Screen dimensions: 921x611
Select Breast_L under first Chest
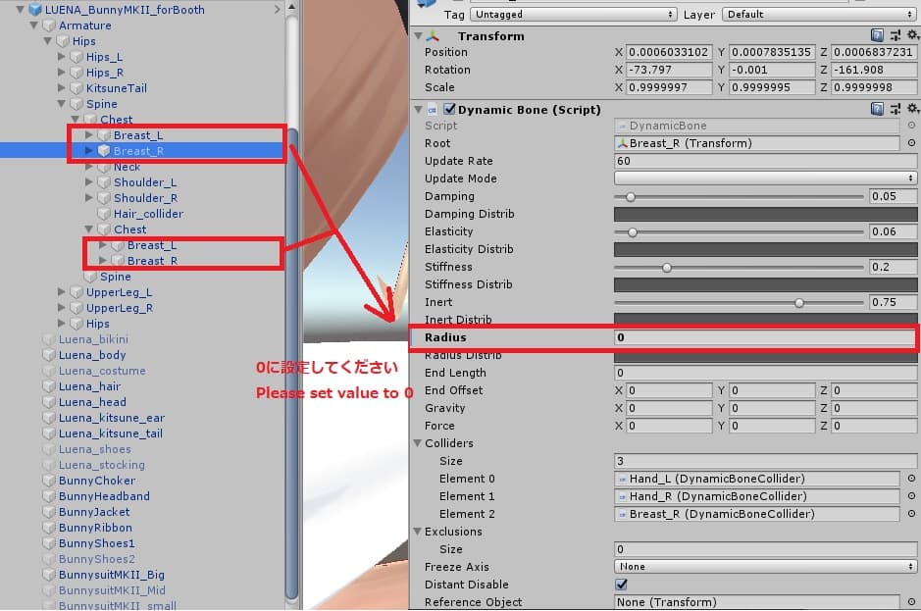click(x=138, y=135)
